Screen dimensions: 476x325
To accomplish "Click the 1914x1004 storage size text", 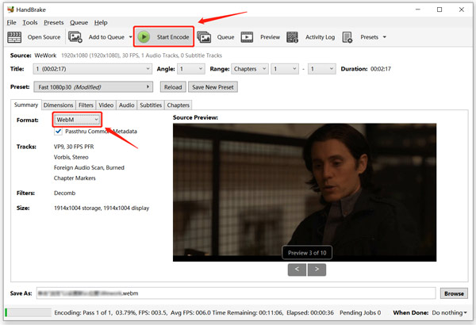I will coord(102,208).
